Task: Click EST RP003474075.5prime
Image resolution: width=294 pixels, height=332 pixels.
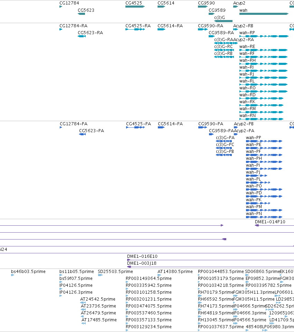Action: [x=149, y=306]
